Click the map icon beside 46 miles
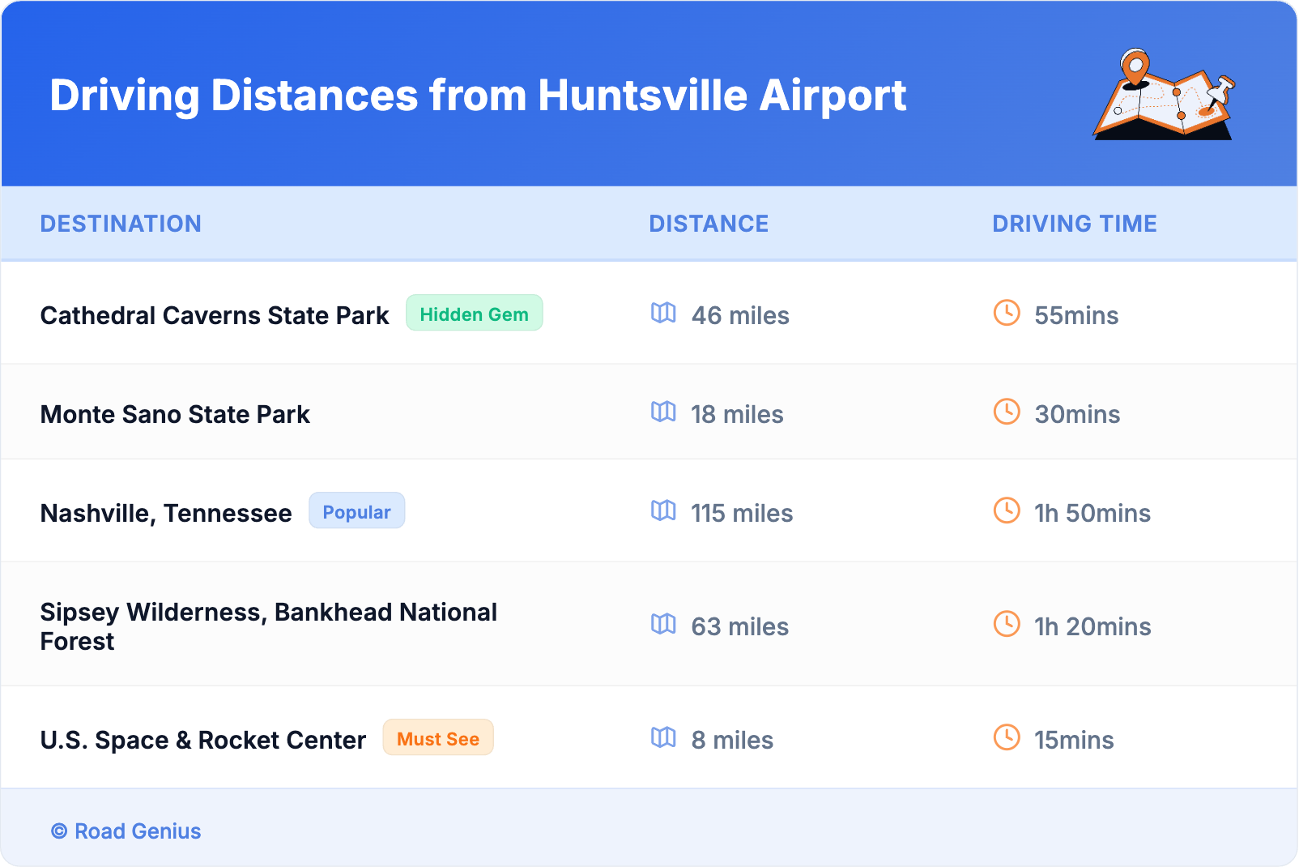 [x=663, y=313]
